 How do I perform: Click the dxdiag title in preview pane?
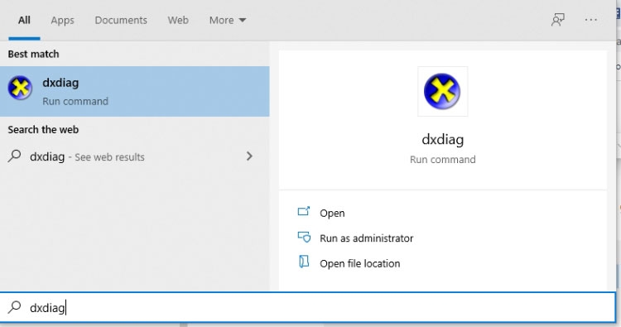click(x=442, y=139)
